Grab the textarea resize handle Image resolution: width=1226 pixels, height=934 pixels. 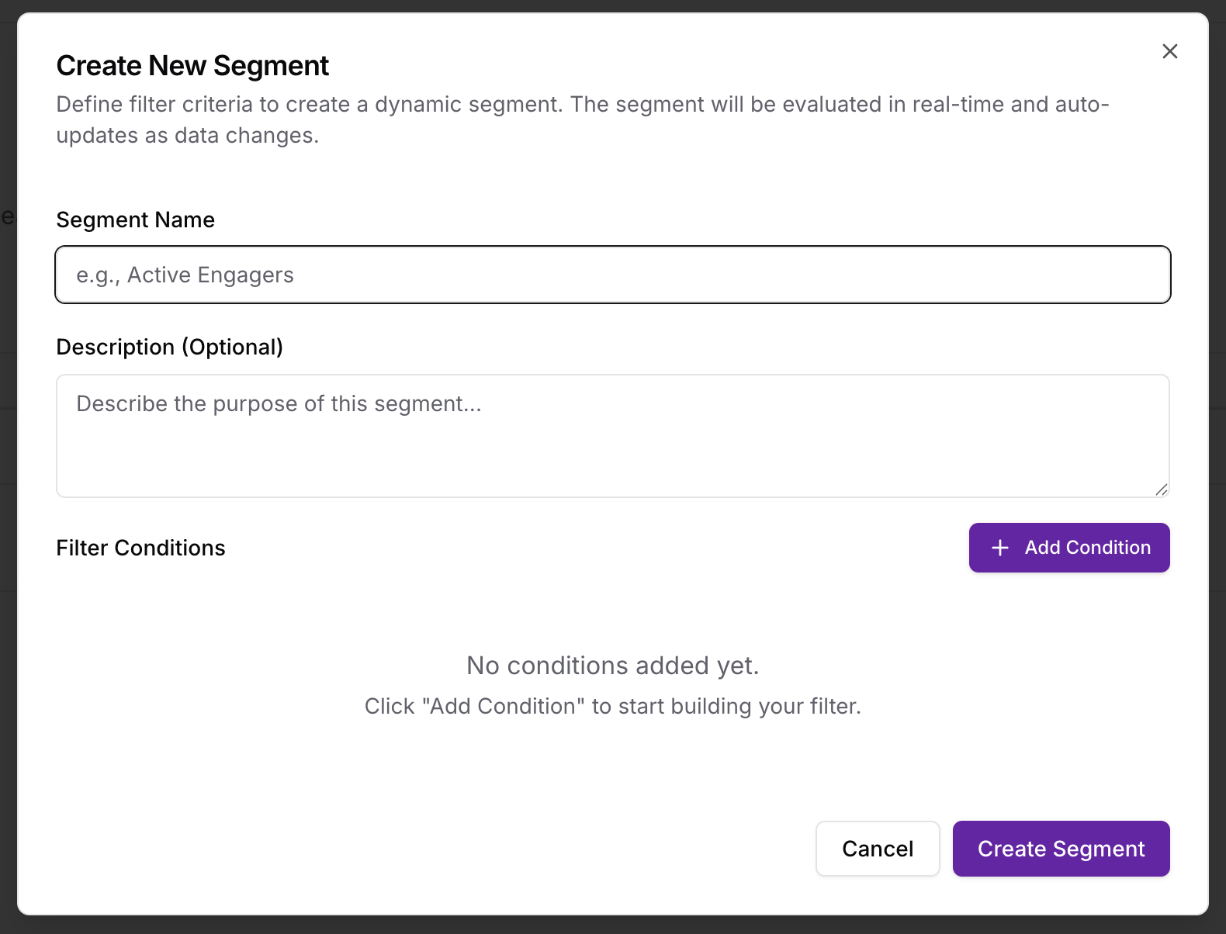[x=1162, y=489]
